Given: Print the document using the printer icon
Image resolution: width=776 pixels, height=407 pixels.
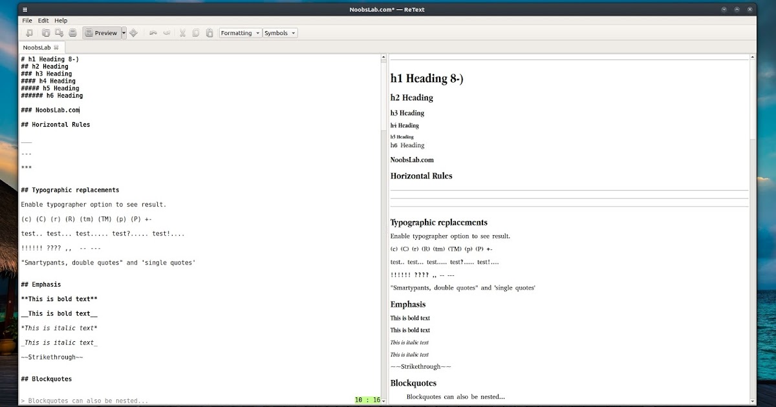Looking at the screenshot, I should click(x=73, y=32).
